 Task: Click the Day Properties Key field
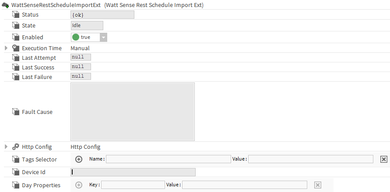tap(133, 185)
